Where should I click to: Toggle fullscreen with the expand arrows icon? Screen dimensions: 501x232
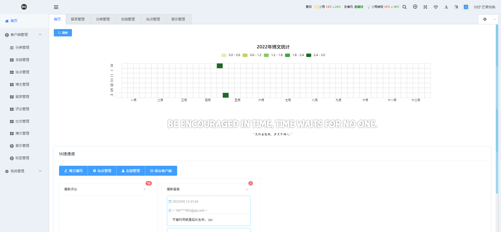pos(425,7)
